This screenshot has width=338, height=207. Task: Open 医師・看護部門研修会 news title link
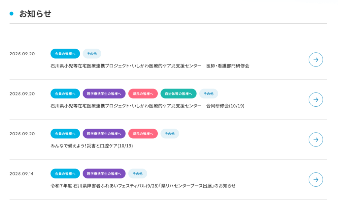click(x=150, y=66)
